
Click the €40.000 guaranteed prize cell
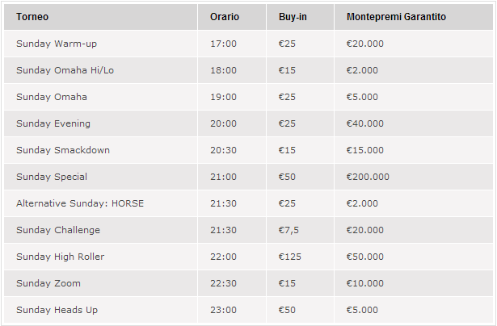tap(365, 123)
